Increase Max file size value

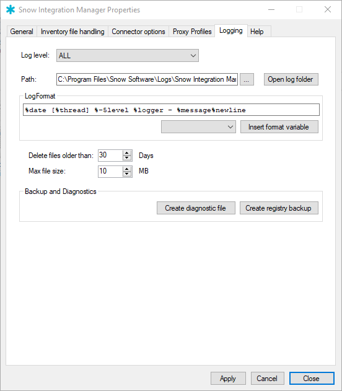(x=127, y=169)
